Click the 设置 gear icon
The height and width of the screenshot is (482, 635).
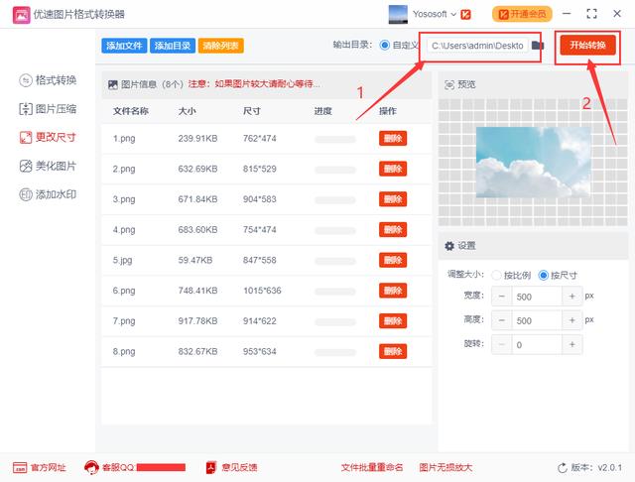449,246
